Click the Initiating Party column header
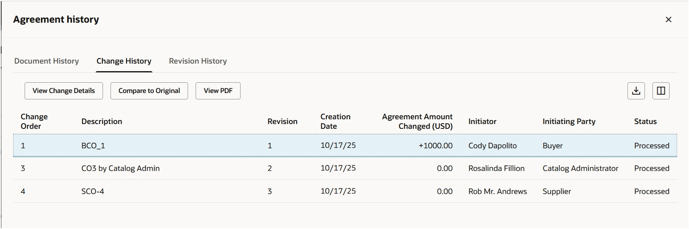 point(569,121)
